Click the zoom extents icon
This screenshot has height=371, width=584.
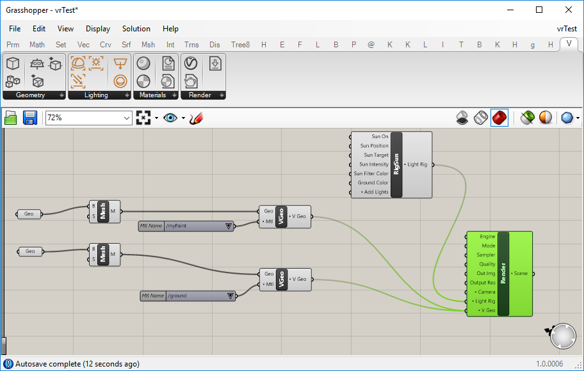coord(143,118)
